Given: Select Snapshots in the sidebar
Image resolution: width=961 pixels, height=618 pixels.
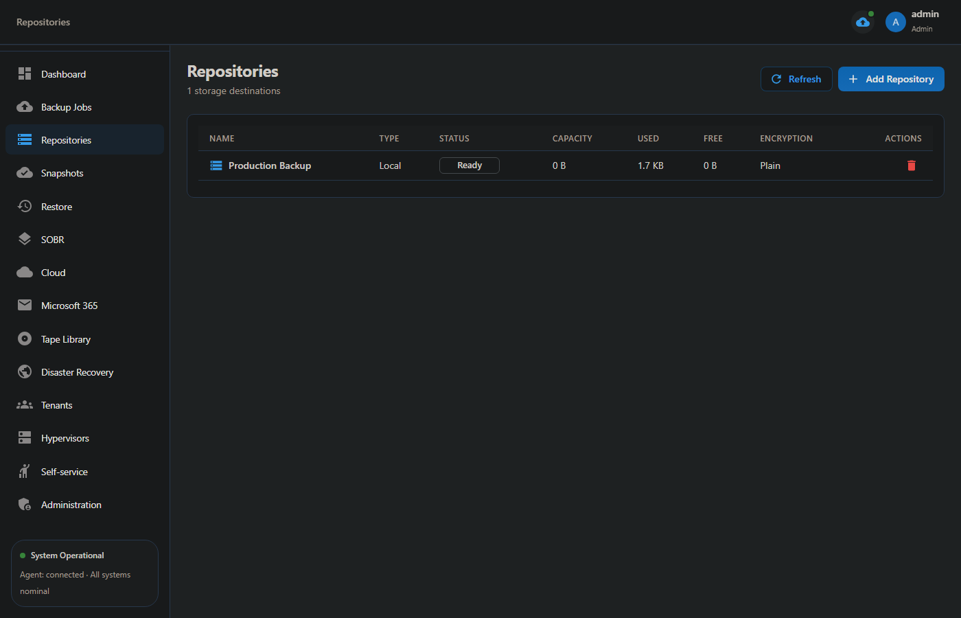Looking at the screenshot, I should 84,172.
